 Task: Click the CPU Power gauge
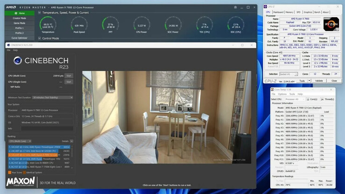click(x=142, y=25)
